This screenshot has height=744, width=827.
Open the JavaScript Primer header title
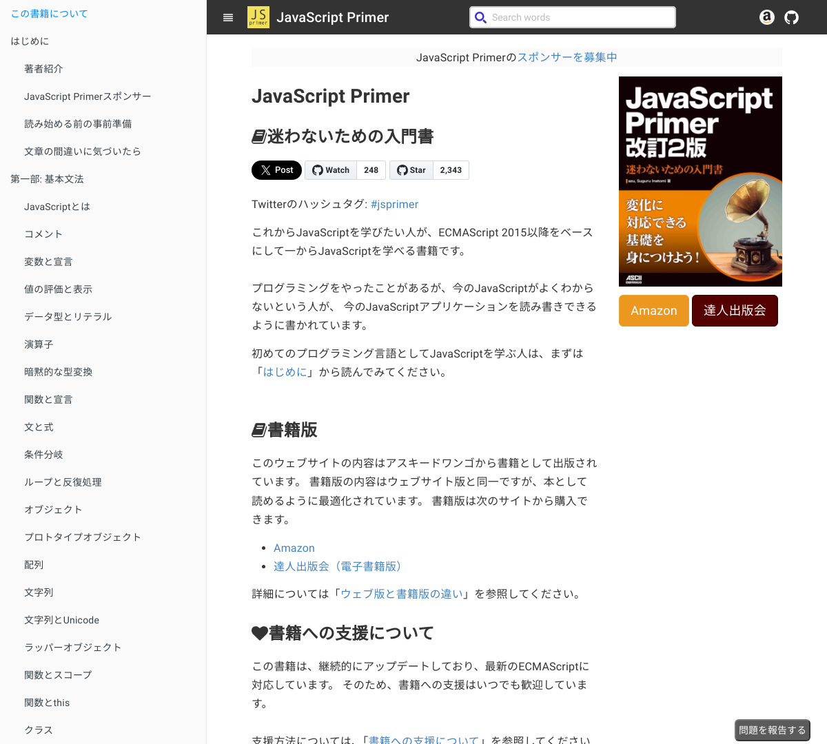click(x=333, y=17)
